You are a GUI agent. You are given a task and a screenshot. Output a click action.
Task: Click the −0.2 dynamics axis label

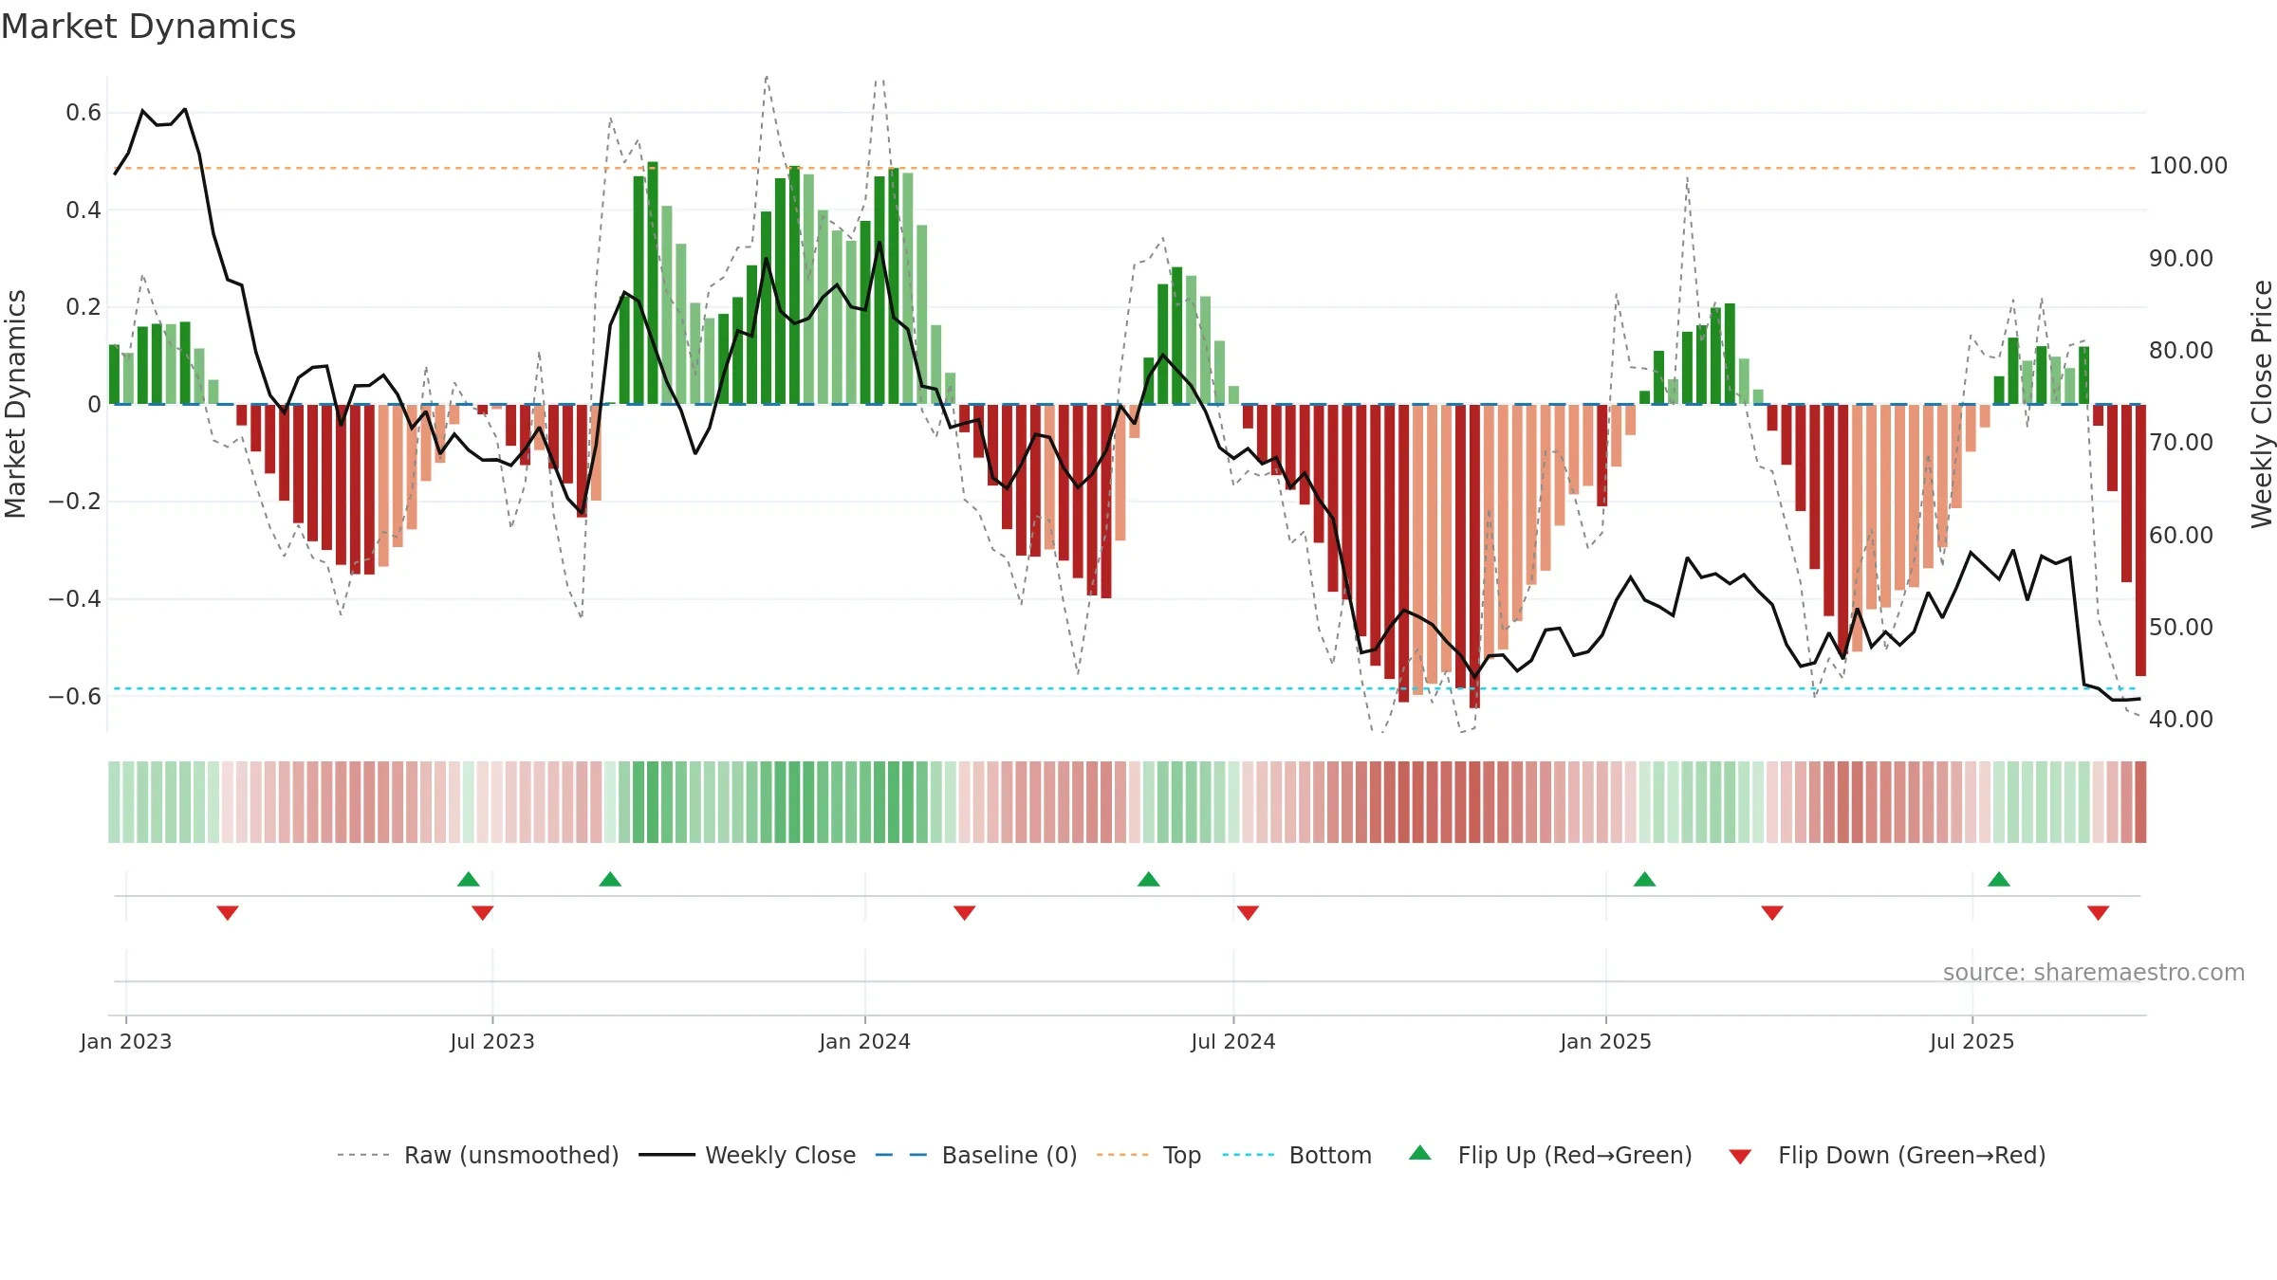pyautogui.click(x=75, y=502)
